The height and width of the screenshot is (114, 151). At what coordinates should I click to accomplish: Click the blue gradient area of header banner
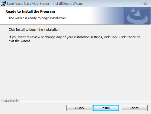107,16
